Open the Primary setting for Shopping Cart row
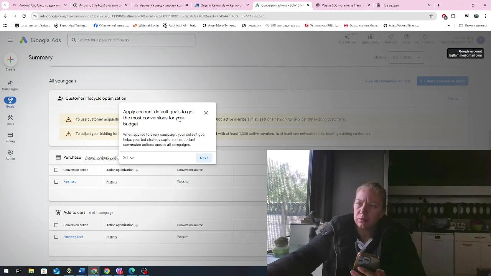The height and width of the screenshot is (276, 491). 112,237
